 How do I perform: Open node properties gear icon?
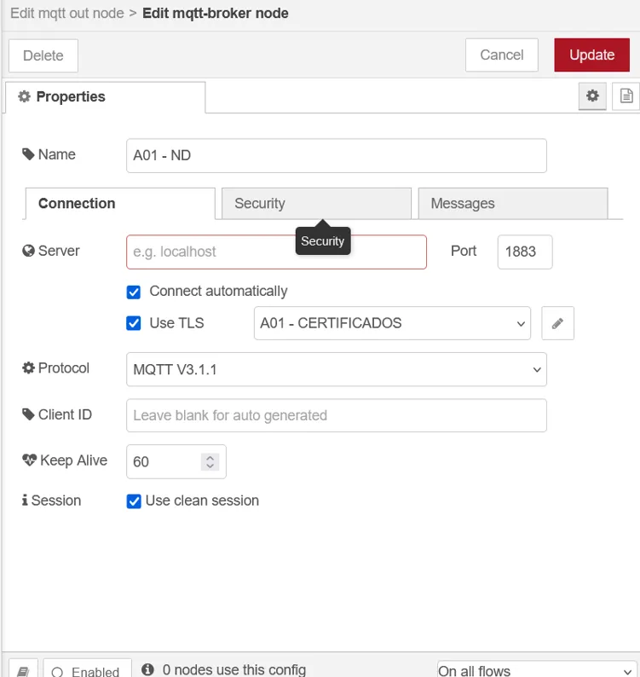592,96
